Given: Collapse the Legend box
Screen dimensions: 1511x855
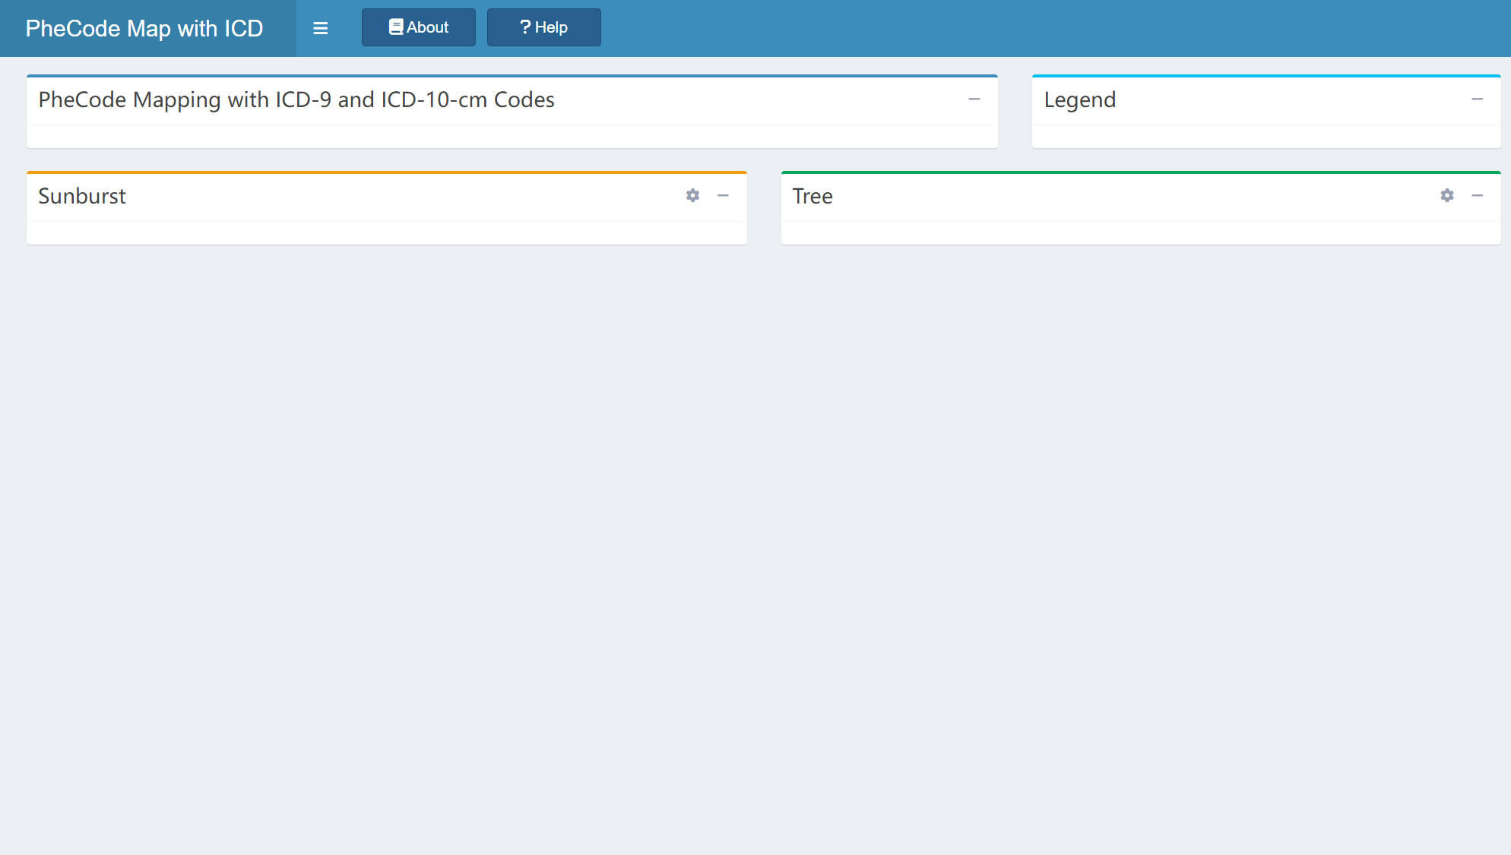Looking at the screenshot, I should [x=1477, y=99].
